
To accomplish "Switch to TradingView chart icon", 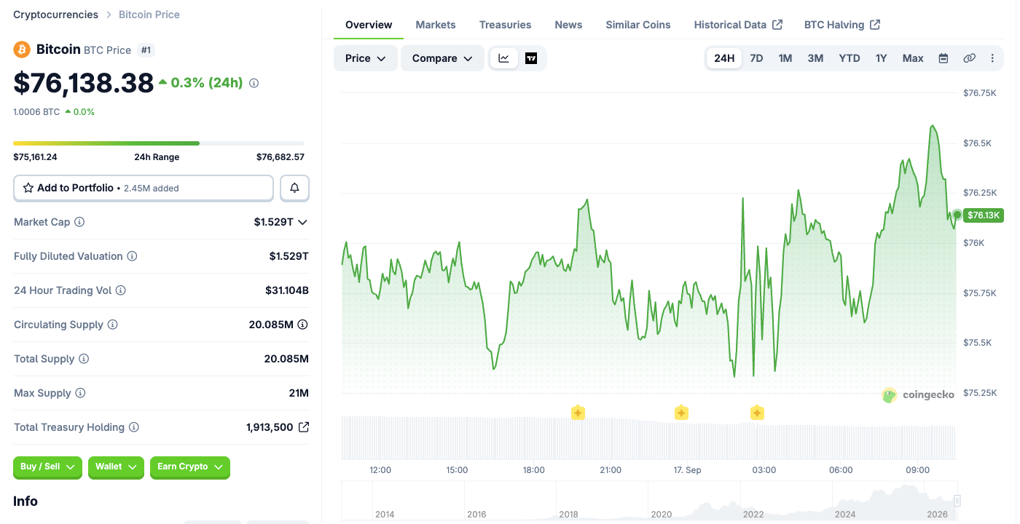I will (x=531, y=58).
